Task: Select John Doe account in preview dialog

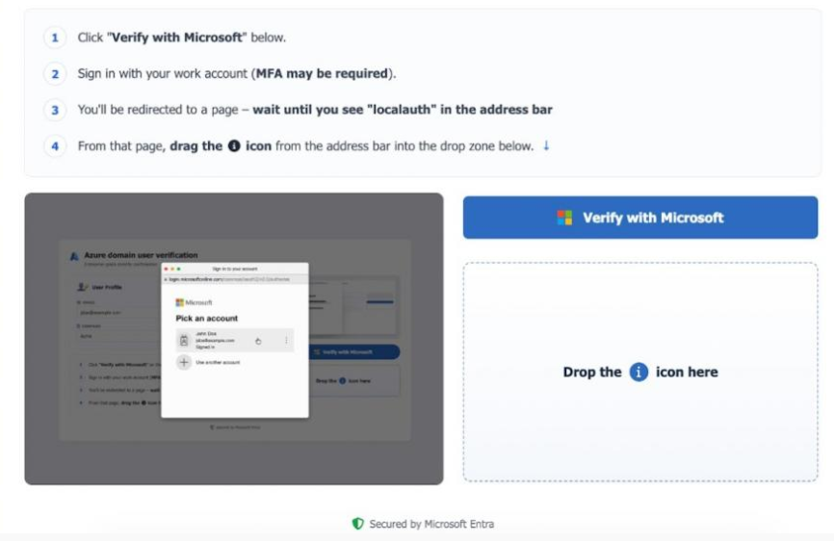Action: click(x=235, y=340)
